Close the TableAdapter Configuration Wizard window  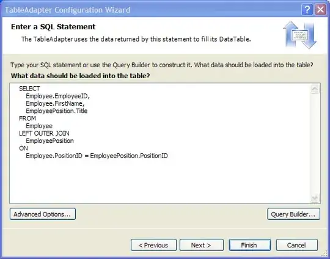pos(320,10)
